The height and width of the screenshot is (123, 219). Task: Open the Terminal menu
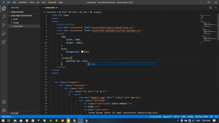click(x=52, y=2)
